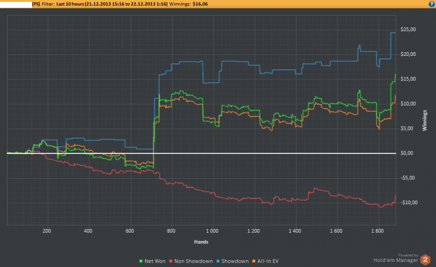Click the Winnings: $16,06 header text

click(189, 4)
